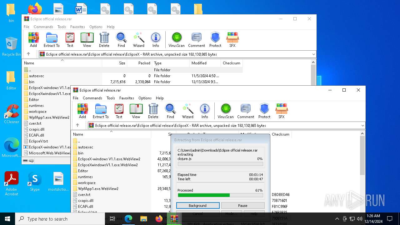The width and height of the screenshot is (400, 225).
Task: Click Protect icon in back WinRAR window
Action: tap(215, 40)
